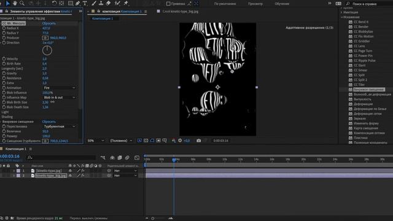393x221 pixels.
Task: Open graph editor icon in timeline
Action: (137, 158)
